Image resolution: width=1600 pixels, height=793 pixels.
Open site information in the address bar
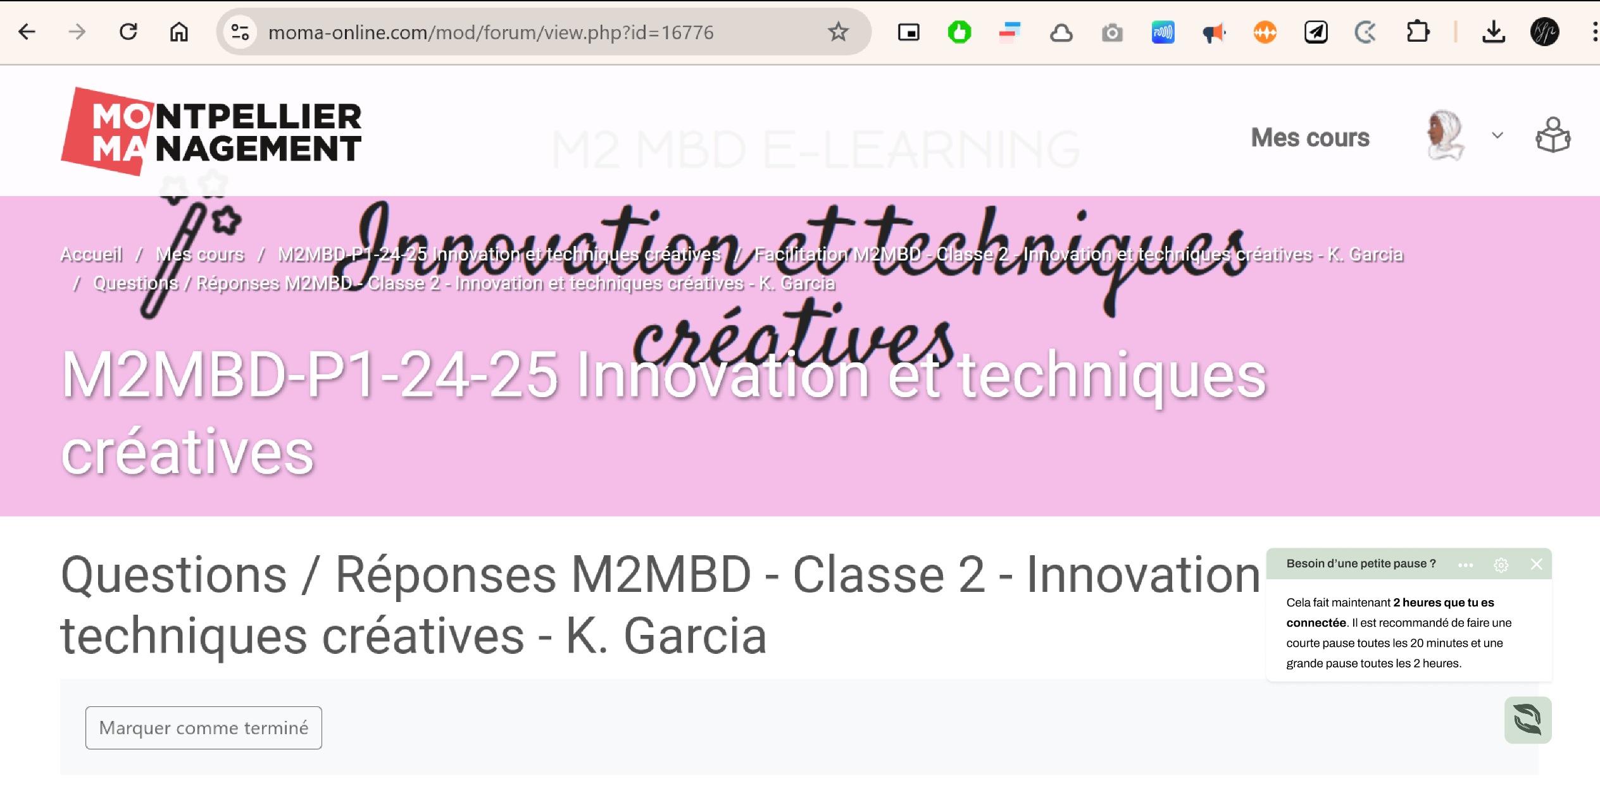pos(240,32)
